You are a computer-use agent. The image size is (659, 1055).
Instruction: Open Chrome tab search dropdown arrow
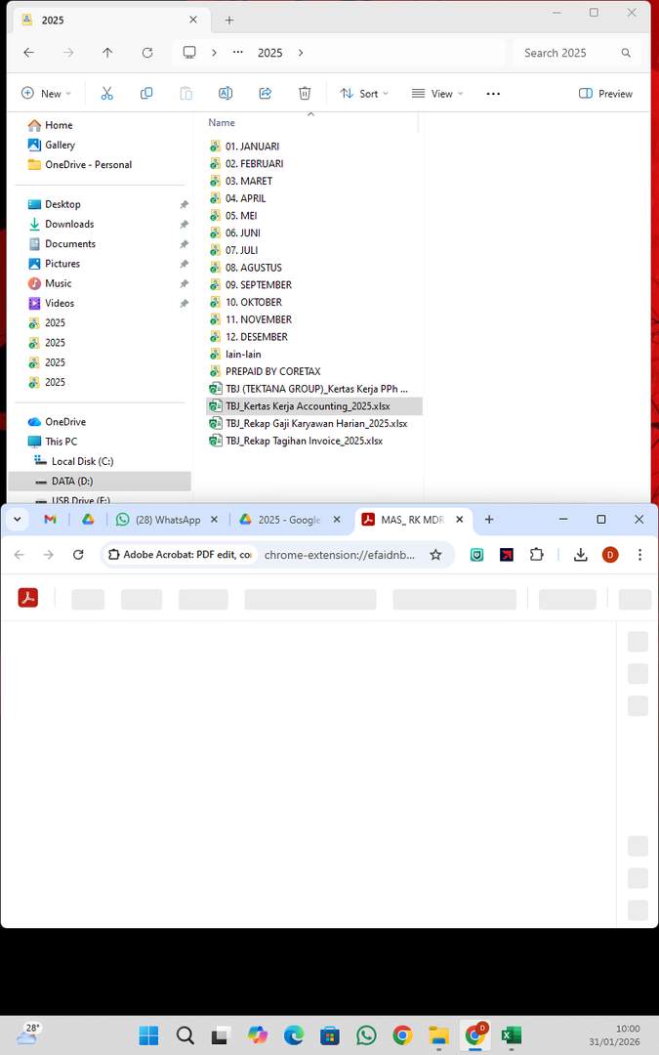(17, 520)
